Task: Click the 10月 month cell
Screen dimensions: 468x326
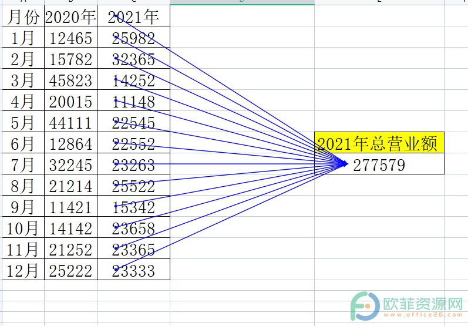Action: 23,227
